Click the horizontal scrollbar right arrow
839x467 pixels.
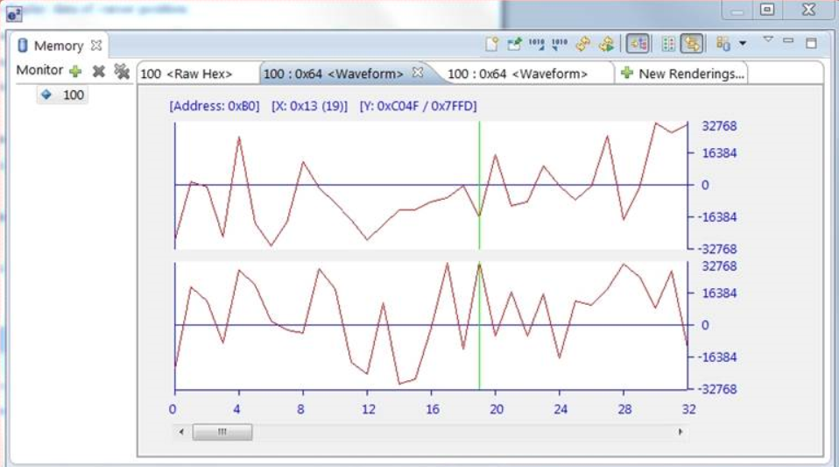680,432
